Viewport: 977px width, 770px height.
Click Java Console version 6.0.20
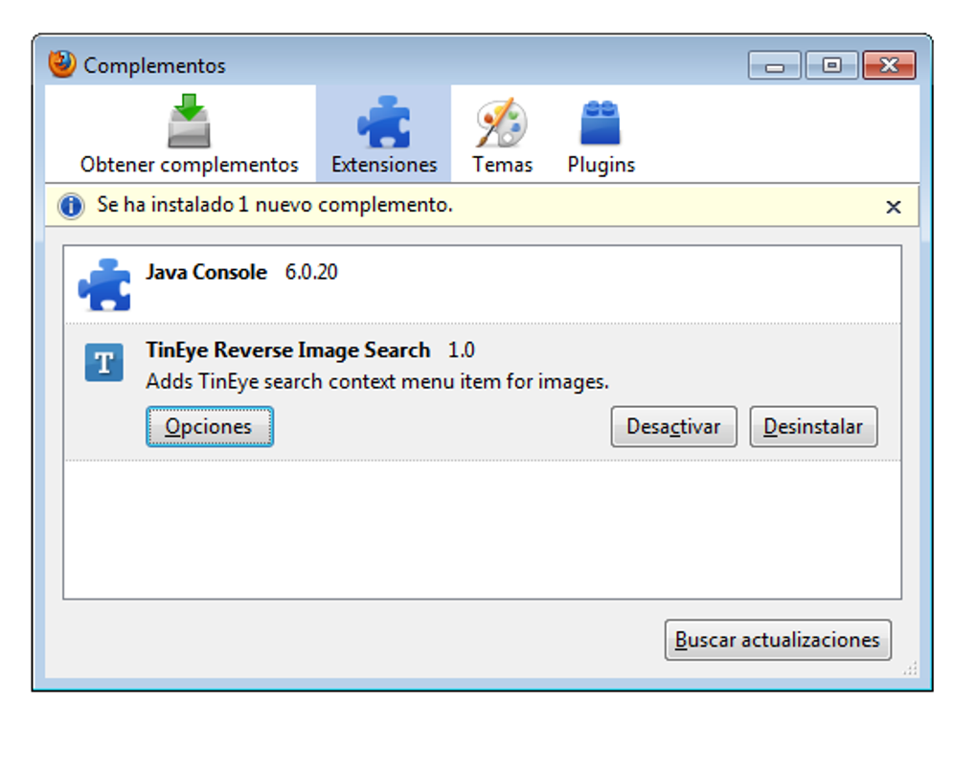(x=311, y=272)
